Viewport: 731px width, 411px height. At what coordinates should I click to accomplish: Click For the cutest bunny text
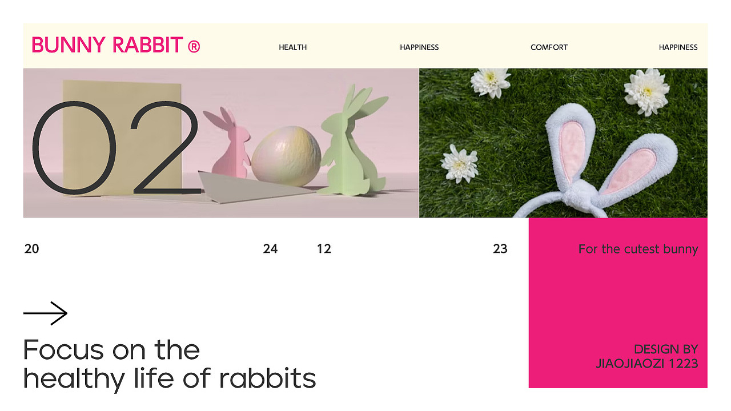click(x=638, y=249)
